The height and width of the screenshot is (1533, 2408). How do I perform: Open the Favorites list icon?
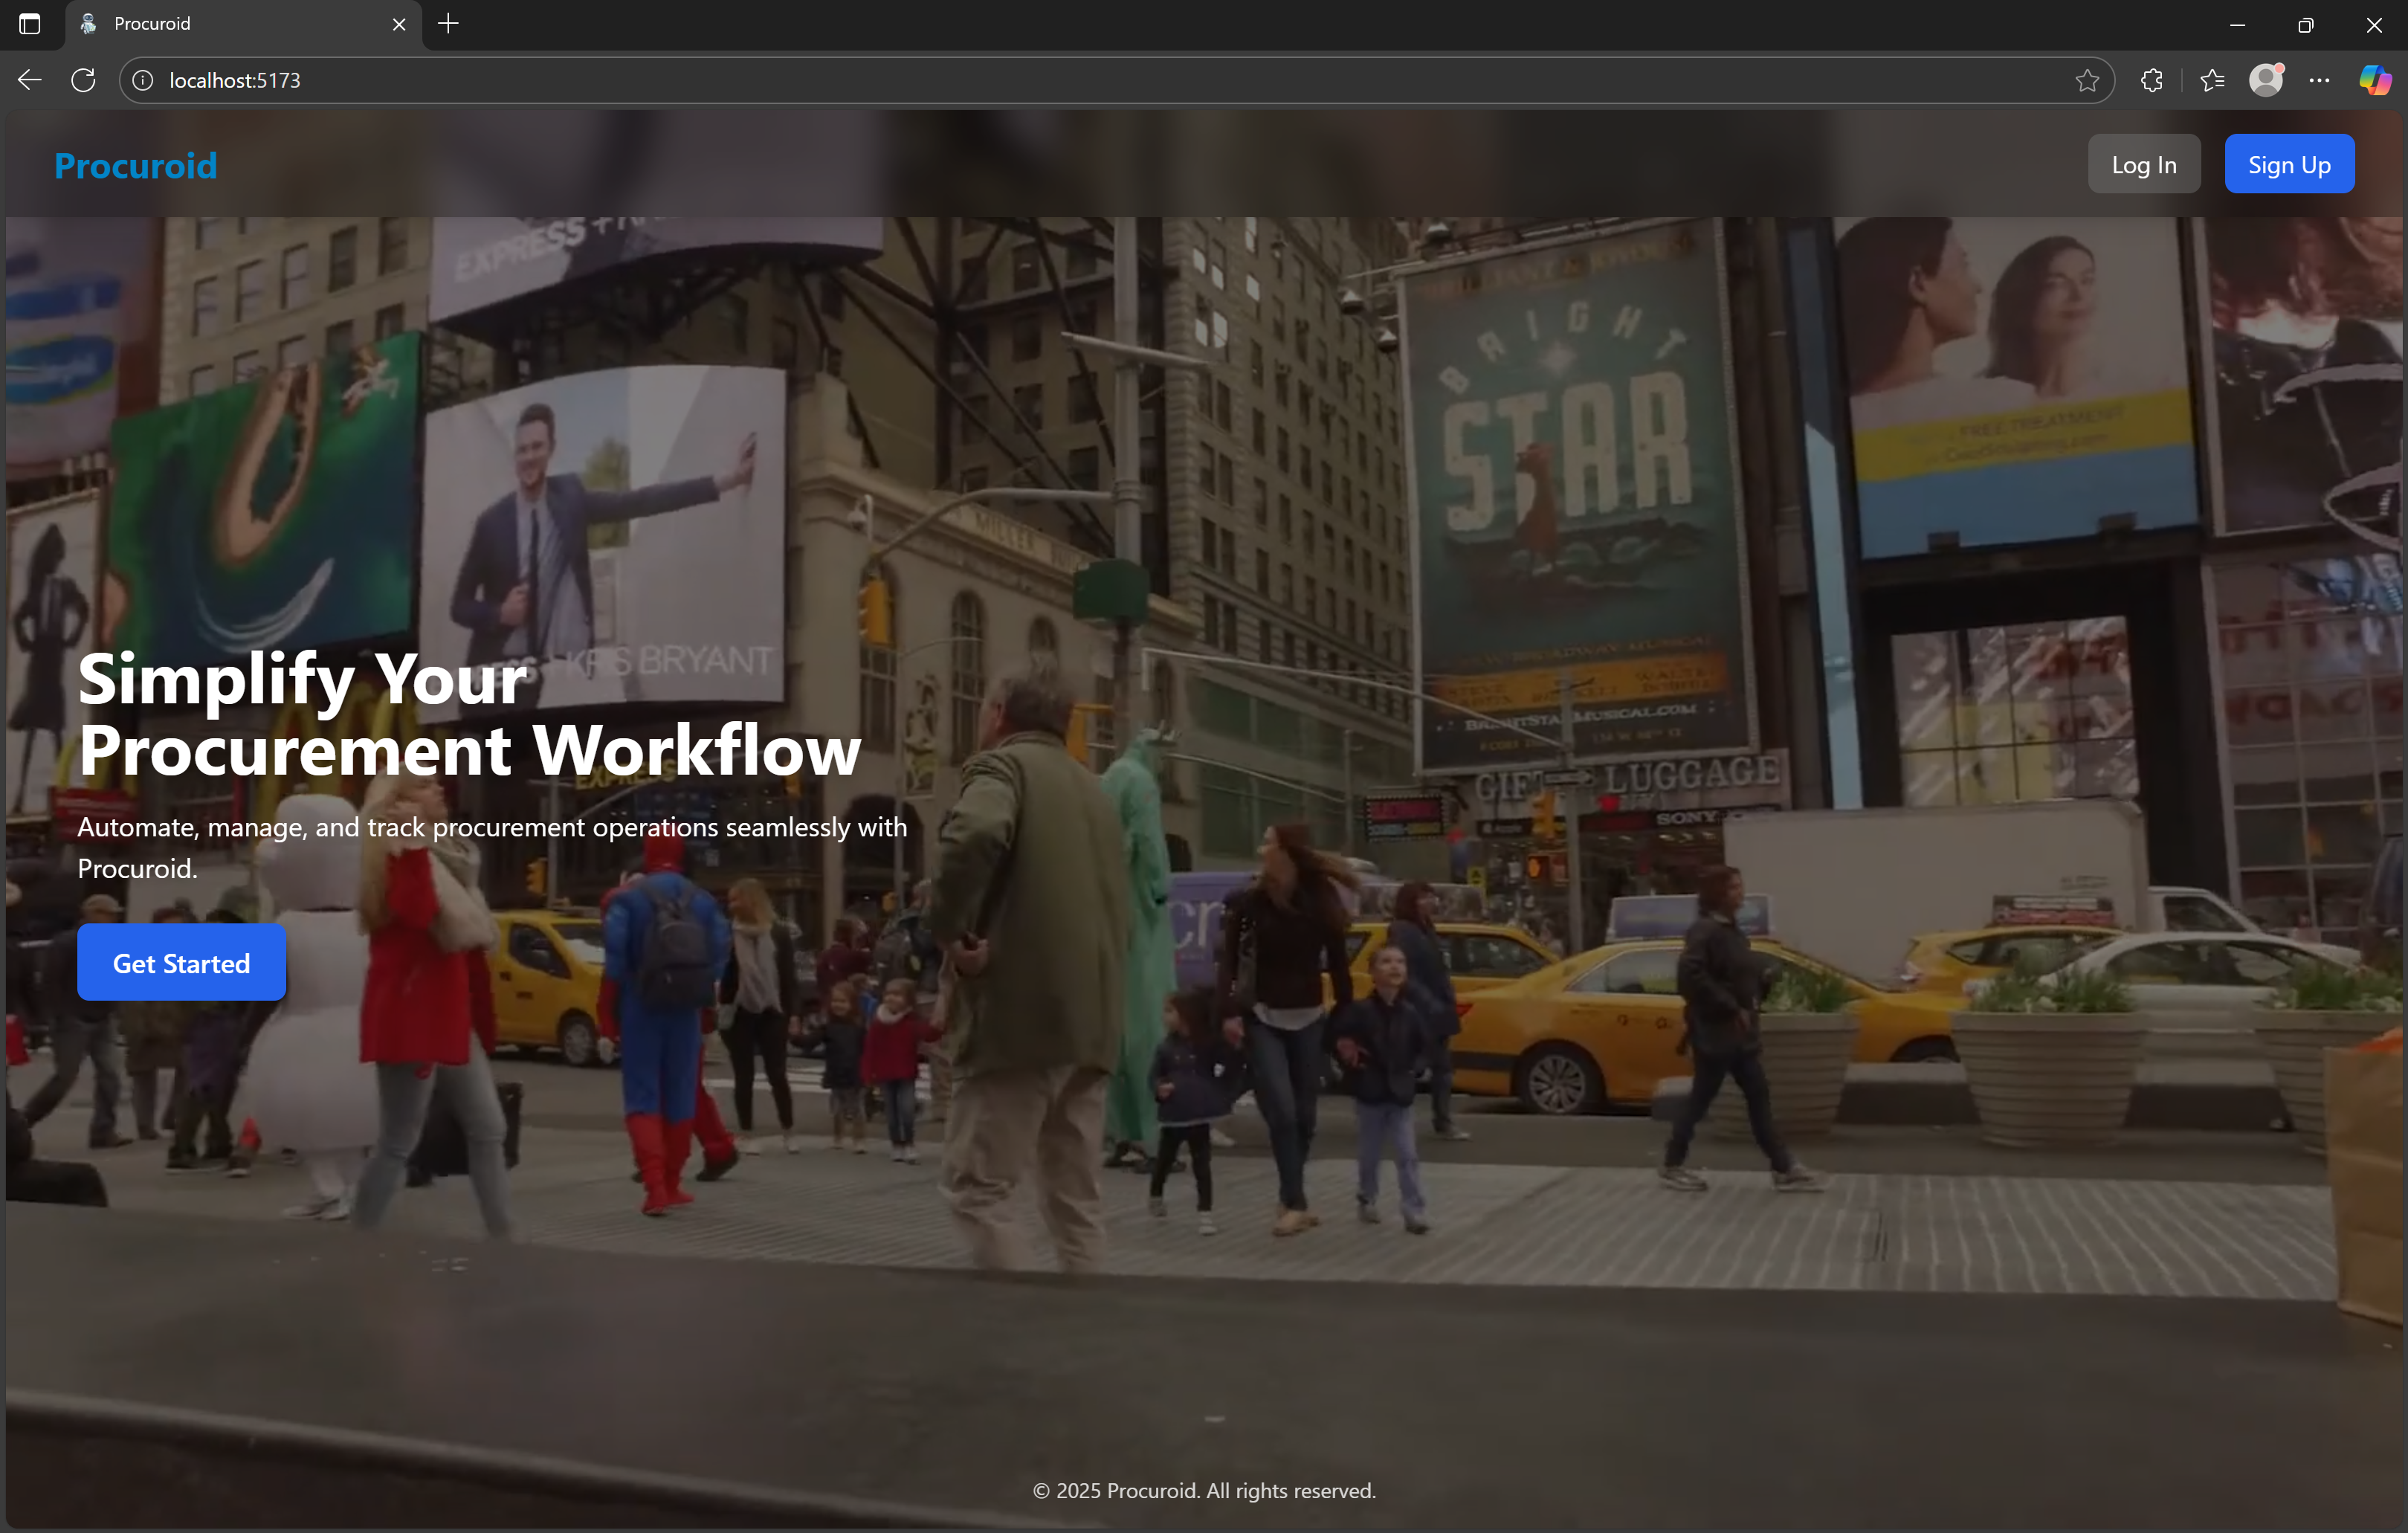tap(2212, 80)
